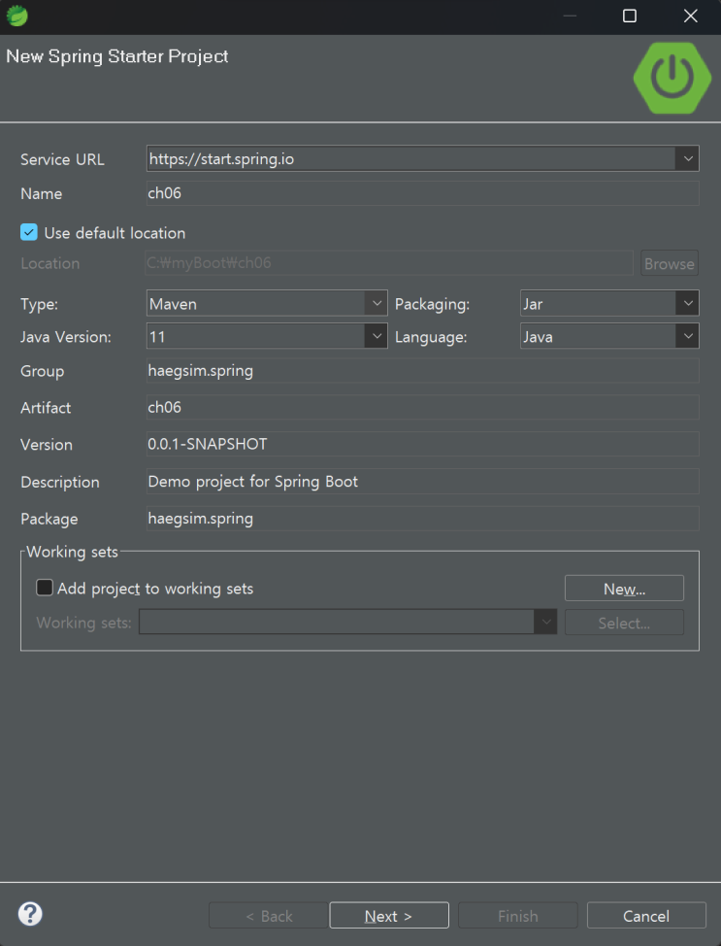This screenshot has height=946, width=721.
Task: Open the Packaging dropdown showing Jar
Action: click(609, 303)
